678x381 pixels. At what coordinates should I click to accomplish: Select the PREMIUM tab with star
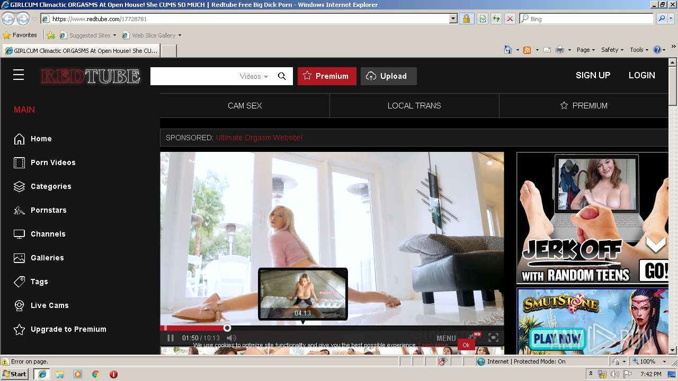pos(584,106)
